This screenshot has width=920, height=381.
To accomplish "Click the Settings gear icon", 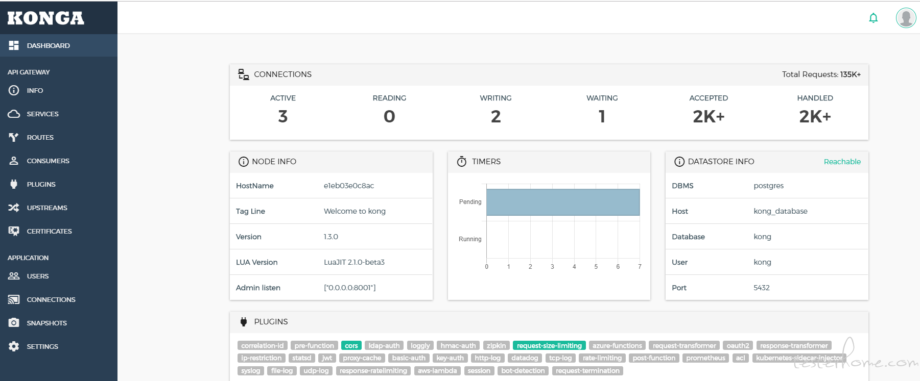I will click(14, 346).
